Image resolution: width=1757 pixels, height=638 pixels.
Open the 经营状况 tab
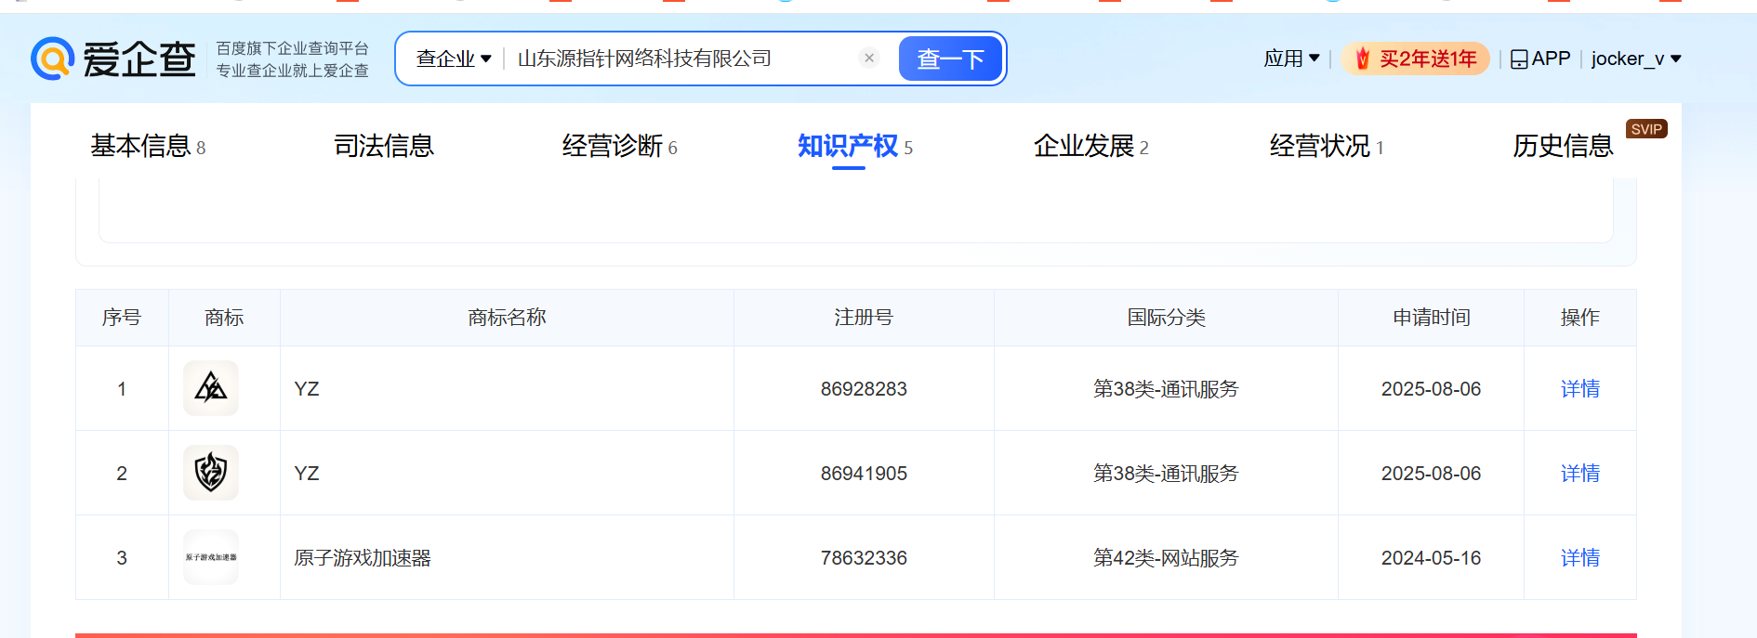pos(1327,146)
